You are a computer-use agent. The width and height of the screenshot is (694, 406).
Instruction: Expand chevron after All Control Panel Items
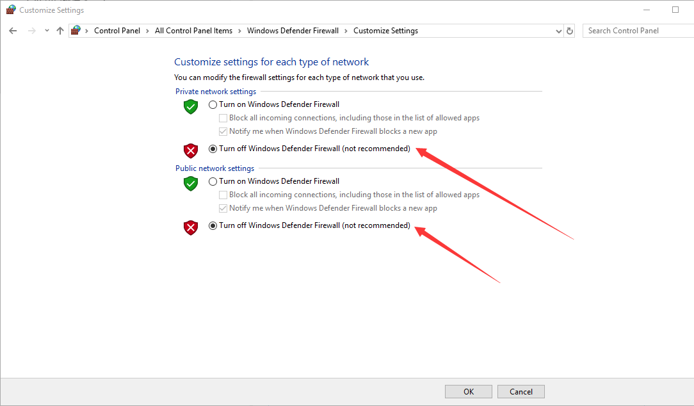pyautogui.click(x=239, y=31)
